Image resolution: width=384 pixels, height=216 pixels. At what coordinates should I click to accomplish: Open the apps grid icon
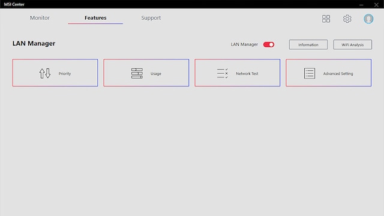(x=326, y=19)
